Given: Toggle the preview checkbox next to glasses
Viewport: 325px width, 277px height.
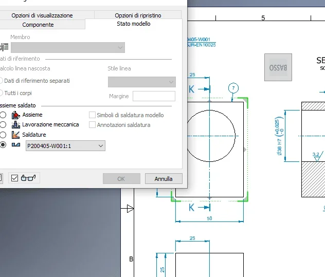Looking at the screenshot, I should tap(14, 178).
